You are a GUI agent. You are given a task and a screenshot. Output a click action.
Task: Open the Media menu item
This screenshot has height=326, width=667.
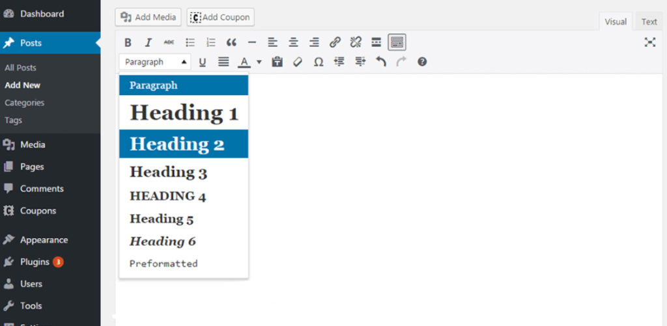click(x=50, y=144)
